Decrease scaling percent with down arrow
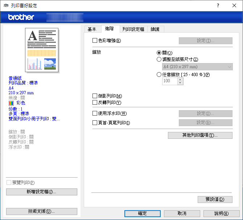 [x=180, y=83]
